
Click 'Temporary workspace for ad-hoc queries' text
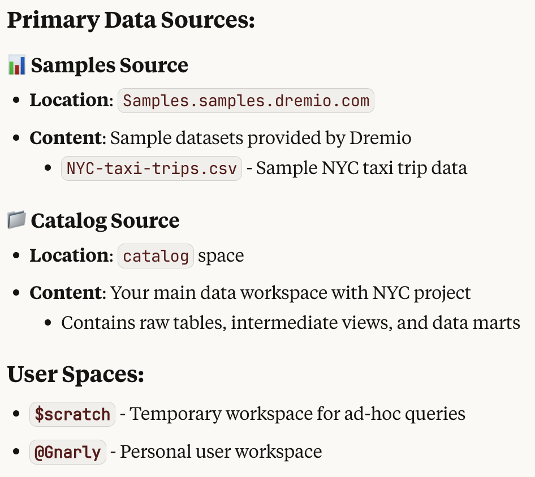point(297,414)
